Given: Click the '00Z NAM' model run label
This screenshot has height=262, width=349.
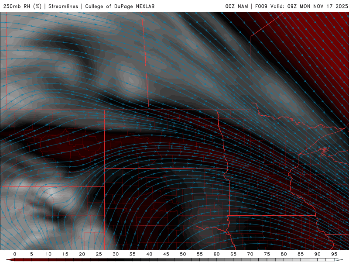Looking at the screenshot, I should pos(236,6).
